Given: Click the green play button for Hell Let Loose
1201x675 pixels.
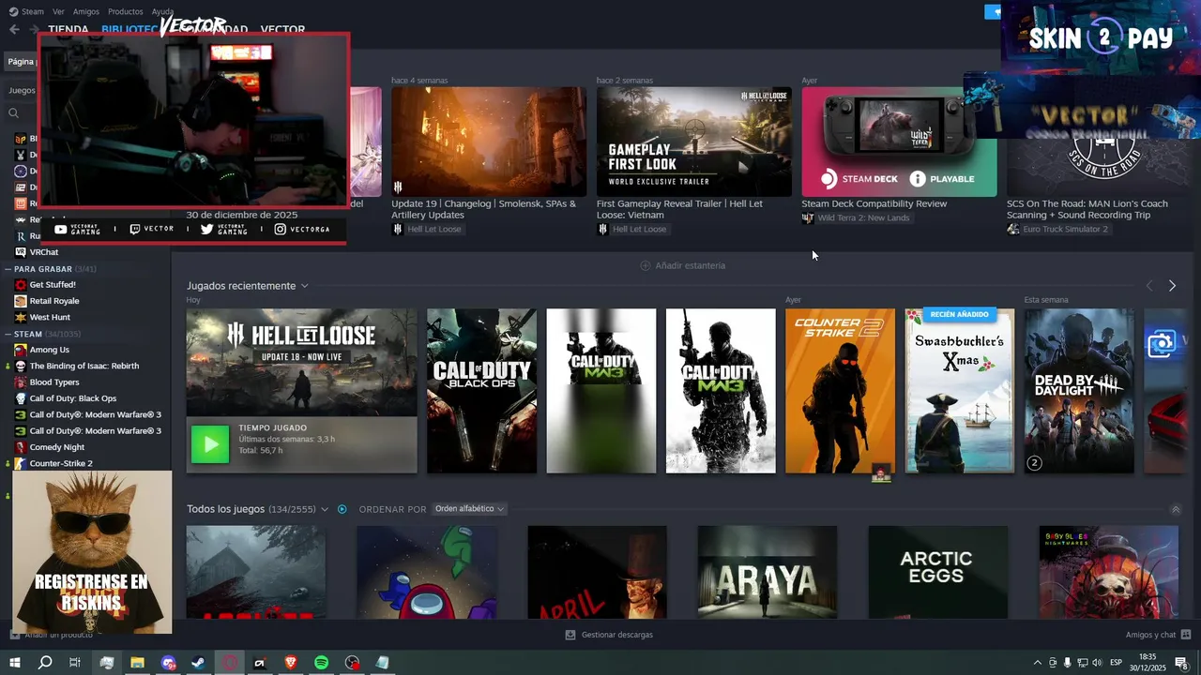Looking at the screenshot, I should click(x=210, y=444).
